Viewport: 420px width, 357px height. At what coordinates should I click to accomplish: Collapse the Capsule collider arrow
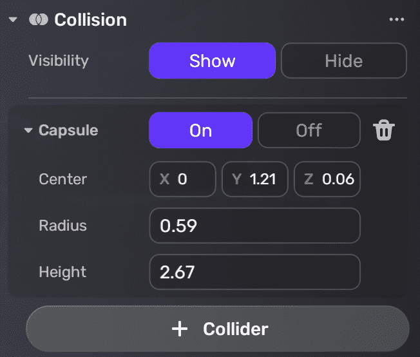click(28, 131)
